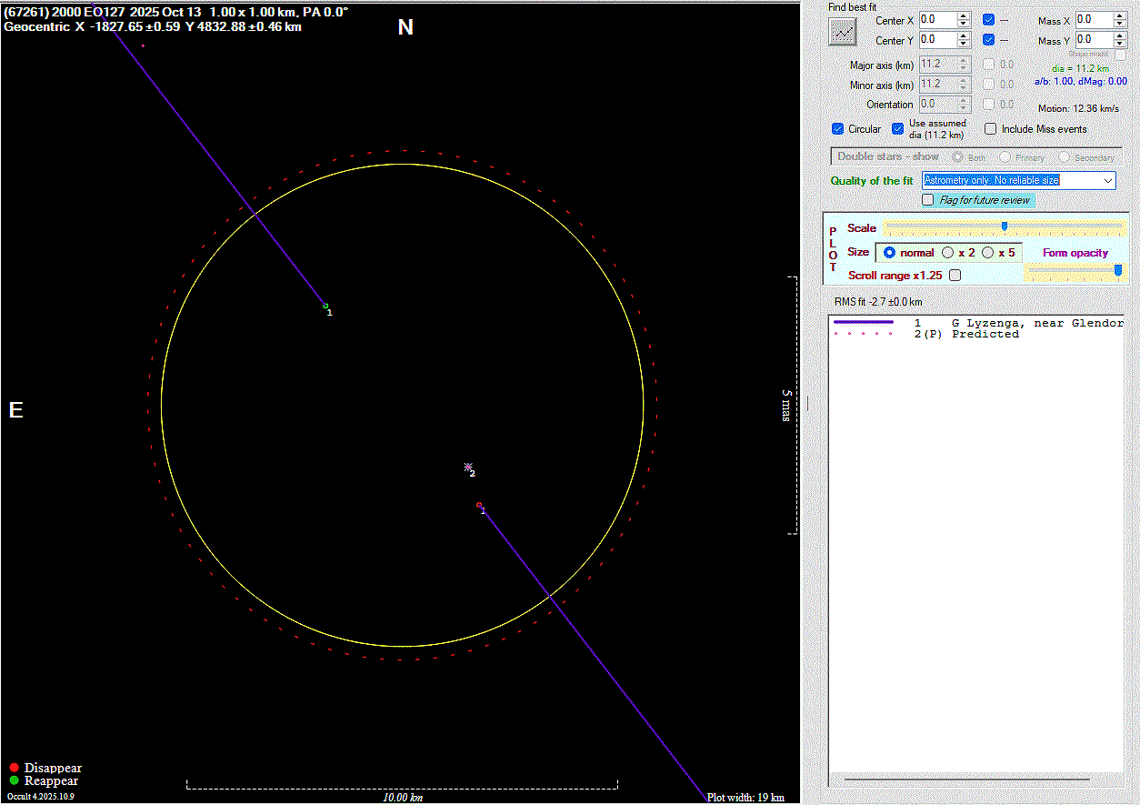Select the x 2 plot size radio
The height and width of the screenshot is (805, 1140).
tap(948, 253)
